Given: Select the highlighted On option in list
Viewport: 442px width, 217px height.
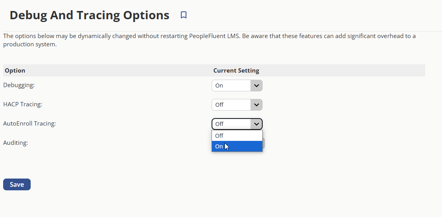Looking at the screenshot, I should coord(237,146).
